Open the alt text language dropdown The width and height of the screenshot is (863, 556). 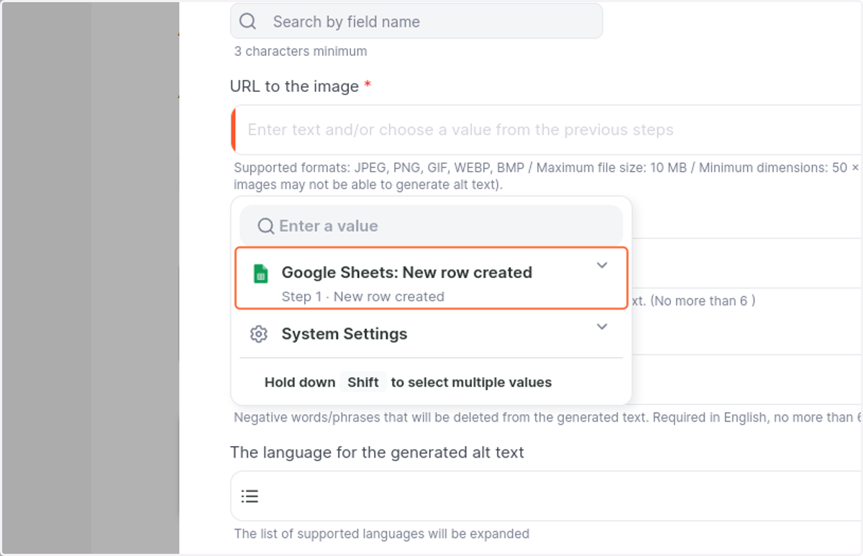click(x=547, y=496)
